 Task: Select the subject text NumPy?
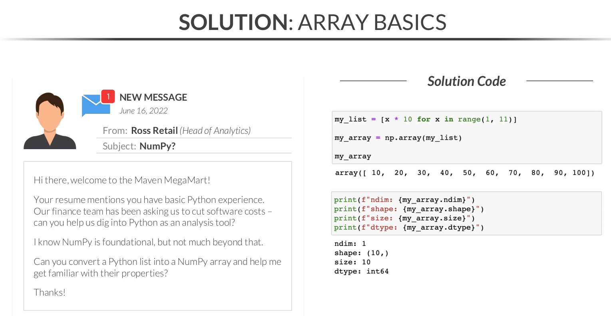pyautogui.click(x=157, y=146)
